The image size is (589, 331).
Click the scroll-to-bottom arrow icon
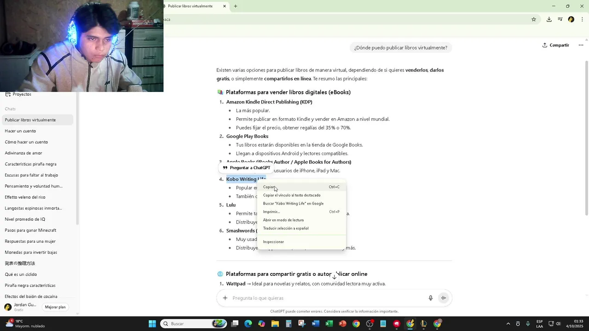click(x=335, y=277)
